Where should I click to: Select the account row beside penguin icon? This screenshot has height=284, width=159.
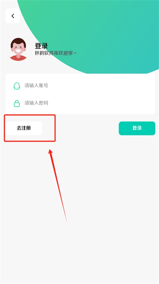point(80,86)
